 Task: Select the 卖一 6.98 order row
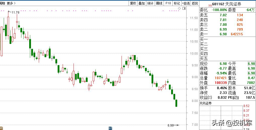(x=227, y=34)
